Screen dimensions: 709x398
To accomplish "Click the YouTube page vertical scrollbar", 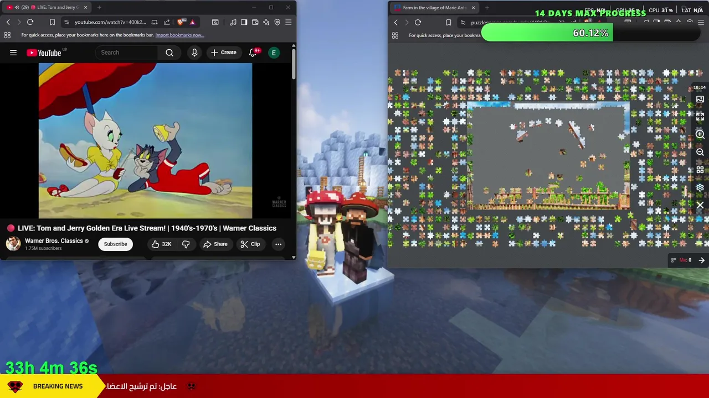I will [294, 64].
